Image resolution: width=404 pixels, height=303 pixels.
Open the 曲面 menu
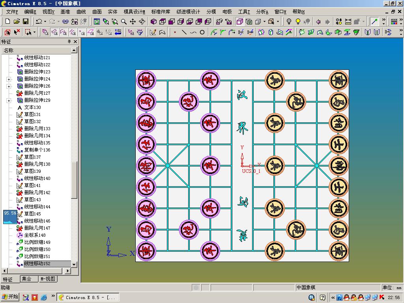pos(97,12)
